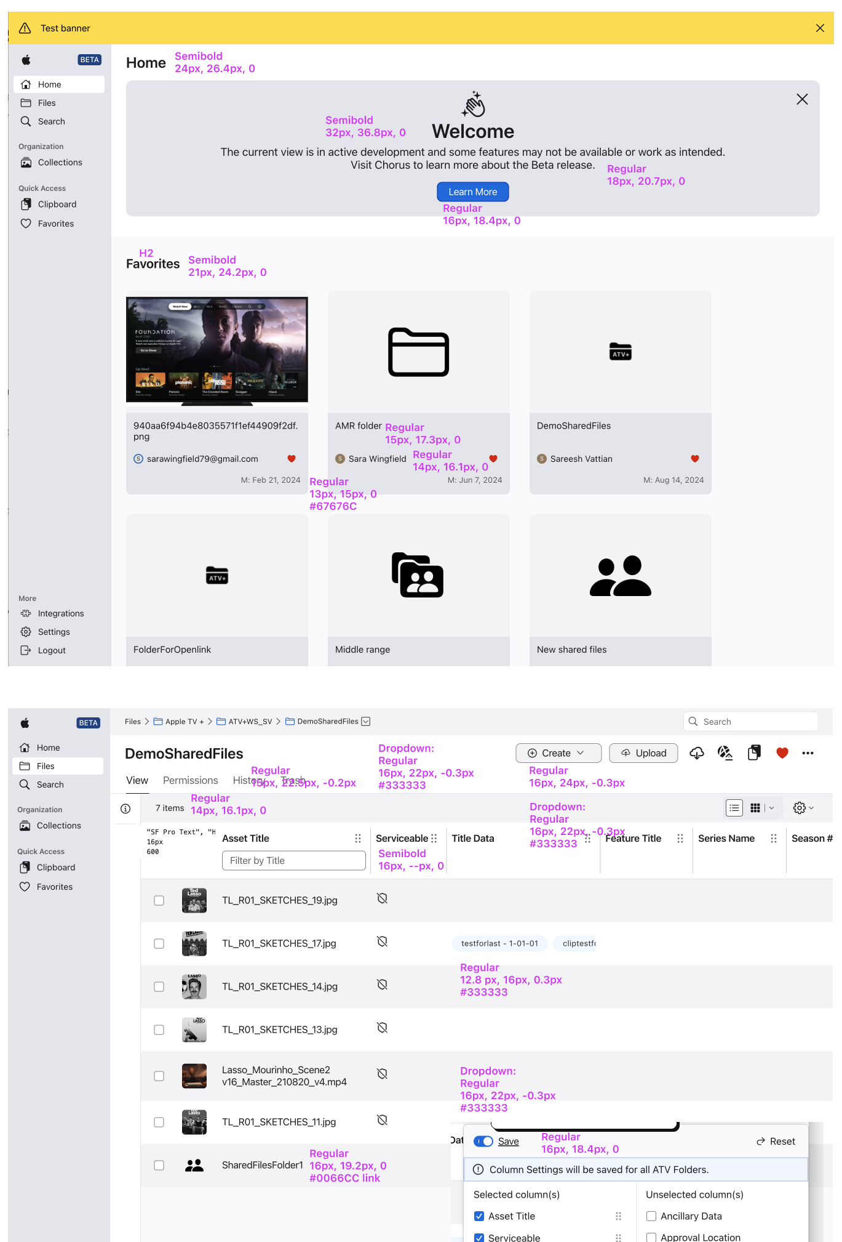Click the clipboard icon in the folder toolbar
Image resolution: width=842 pixels, height=1242 pixels.
point(754,753)
